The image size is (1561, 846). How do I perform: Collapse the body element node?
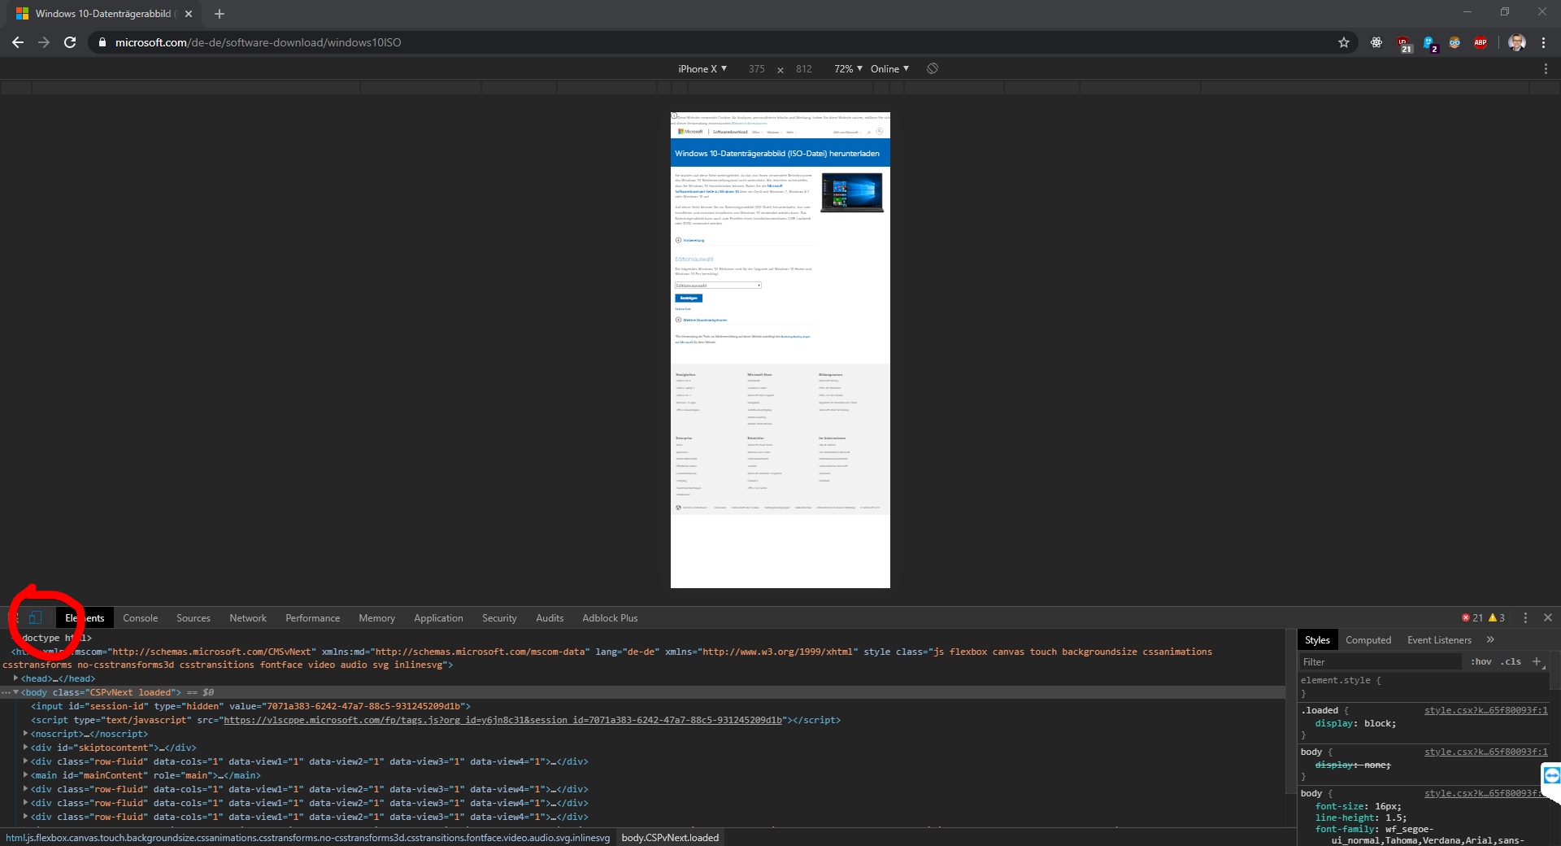click(15, 692)
